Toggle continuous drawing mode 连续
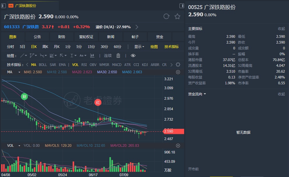Viewport: 289px width, 177px height. (108, 56)
